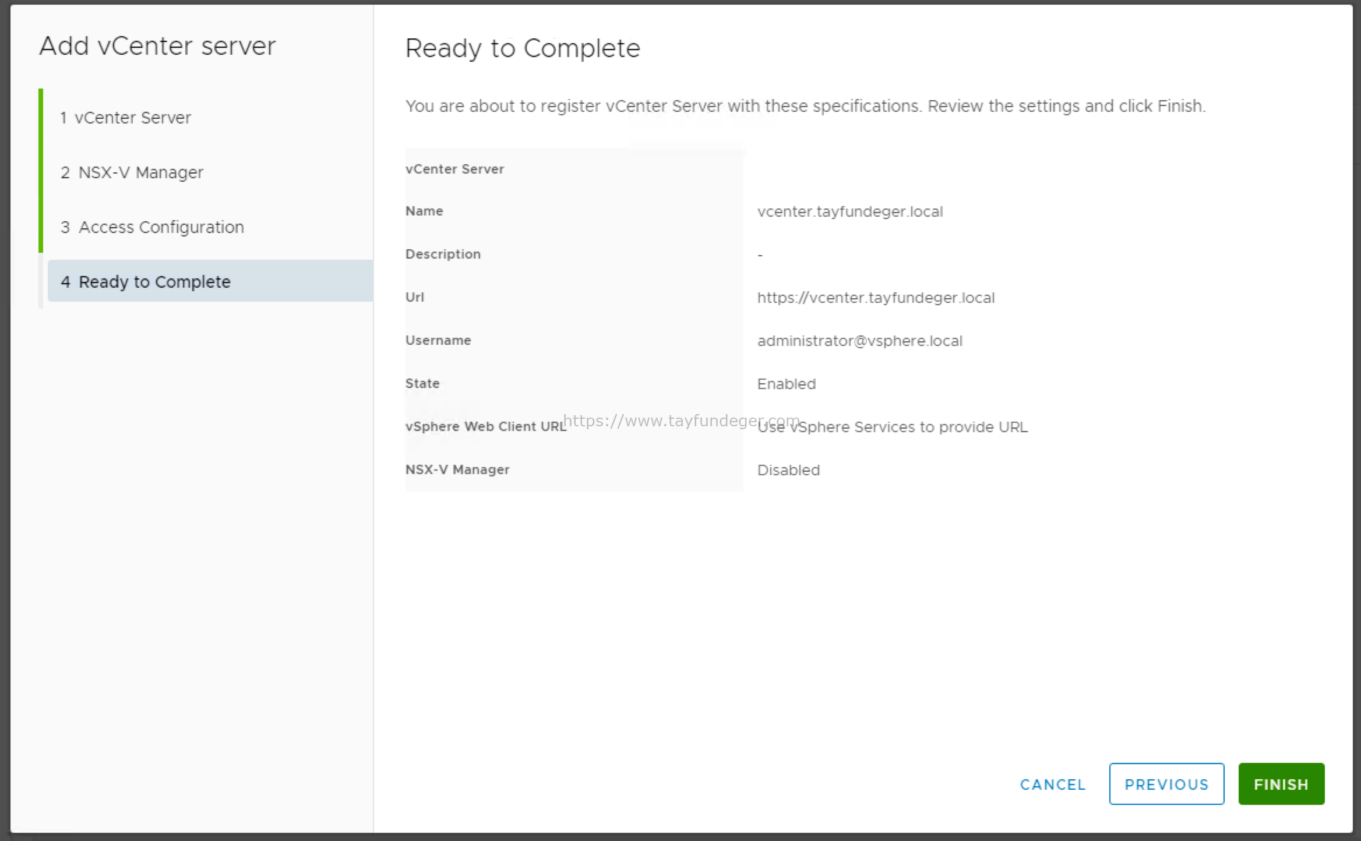
Task: Click the vSphere Web Client URL label
Action: 485,426
